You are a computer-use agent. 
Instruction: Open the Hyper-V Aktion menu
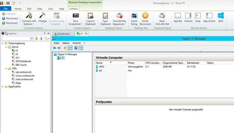66,43
